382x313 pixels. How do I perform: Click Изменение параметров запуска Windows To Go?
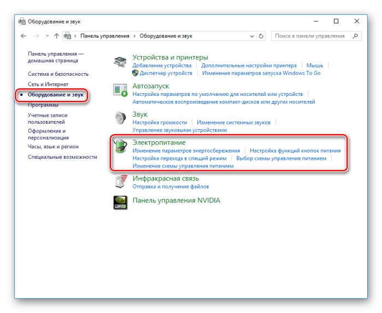point(261,73)
